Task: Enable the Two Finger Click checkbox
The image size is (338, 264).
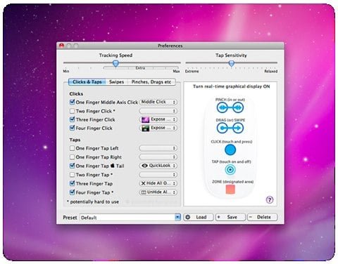Action: tap(73, 111)
